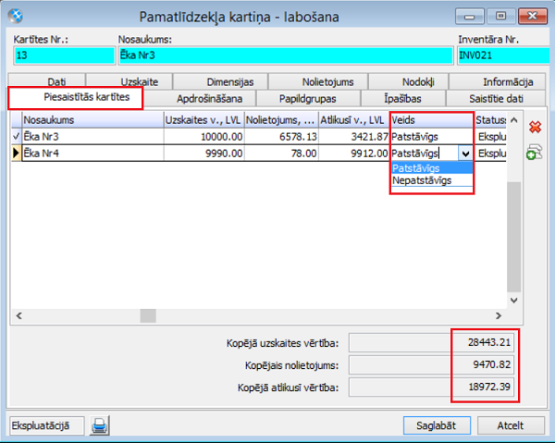Click the Veids column header
The image size is (555, 443).
[x=432, y=120]
